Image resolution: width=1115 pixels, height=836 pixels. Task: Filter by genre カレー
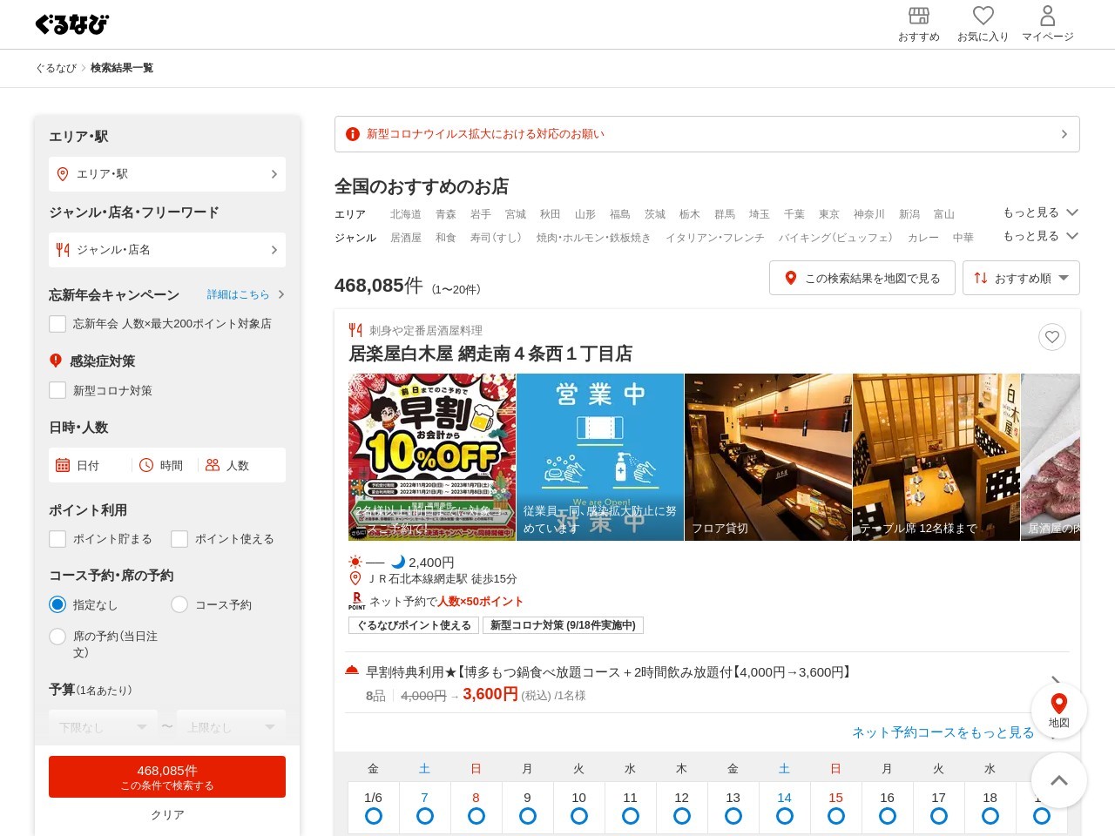(x=923, y=238)
